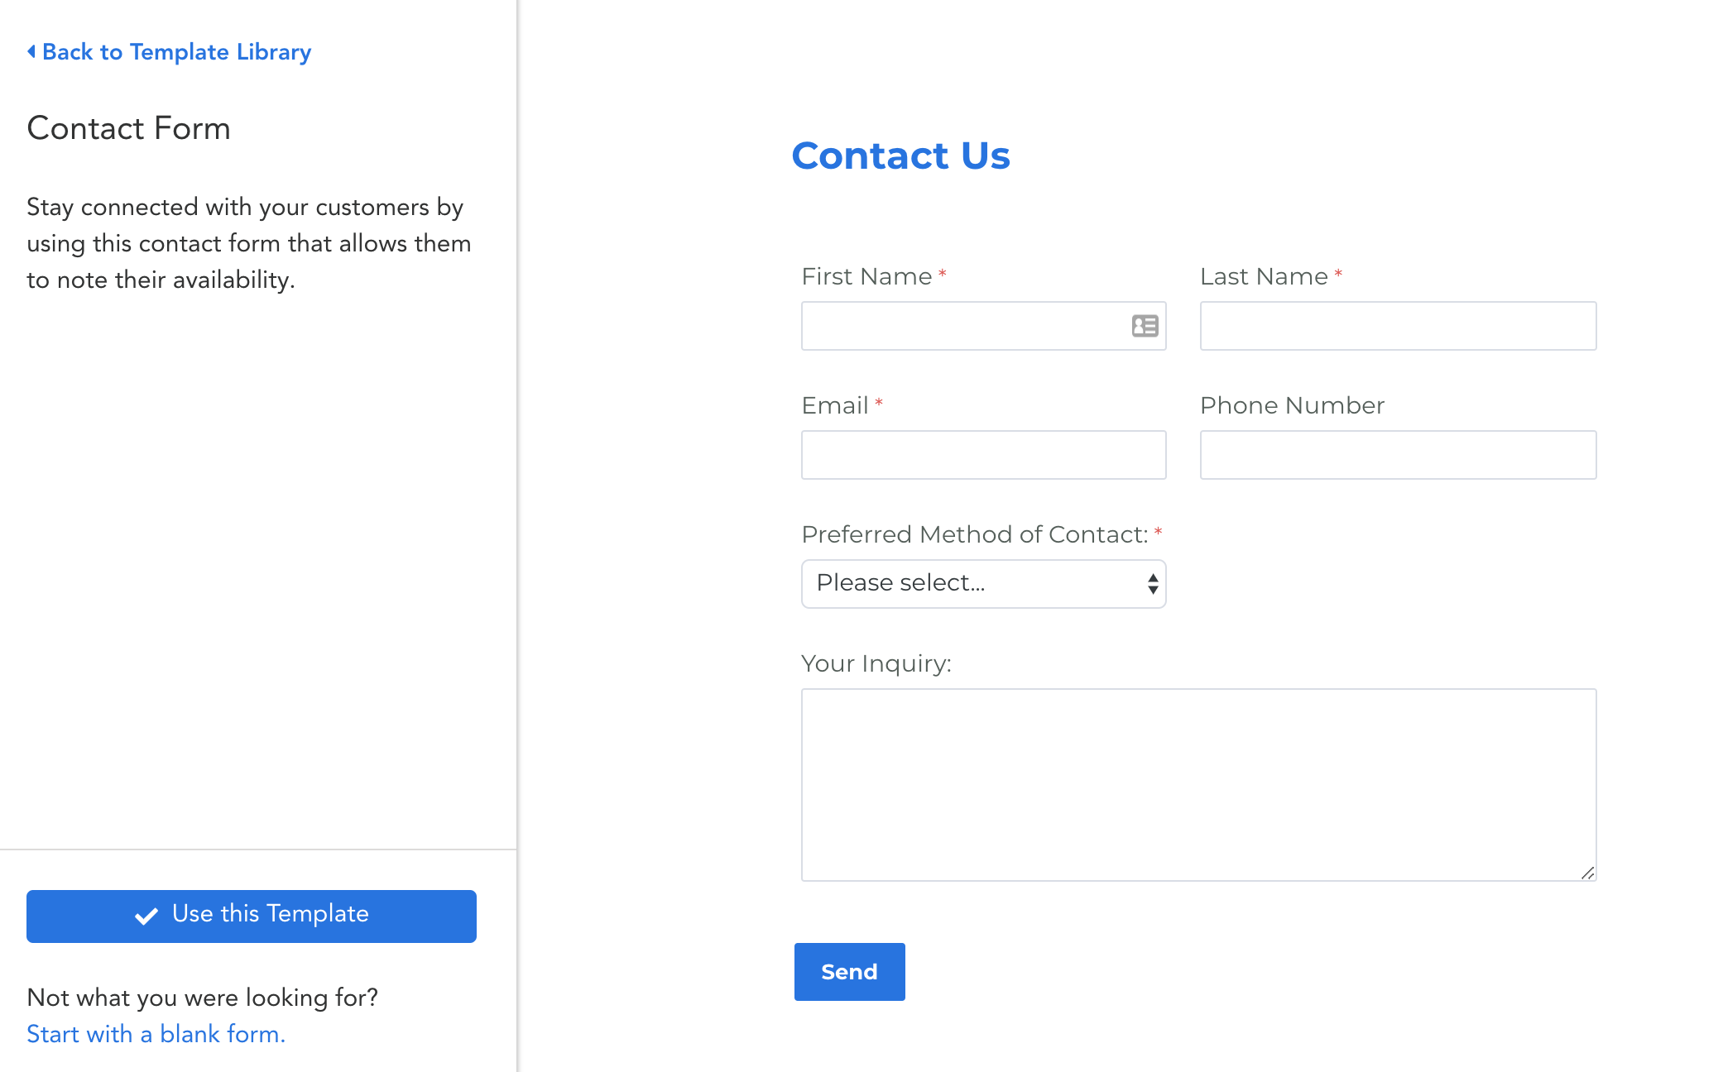Click the textarea resize handle
1723x1072 pixels.
1587,873
